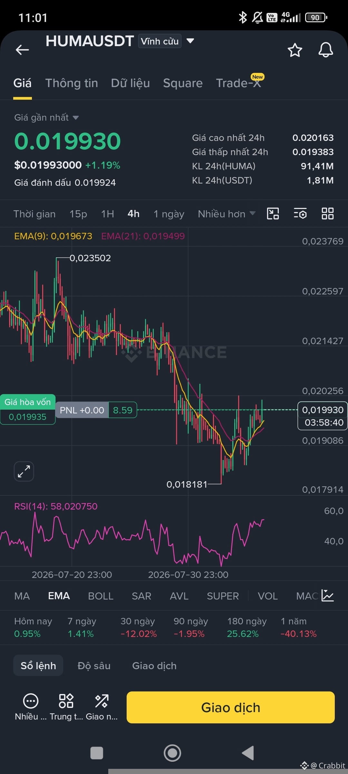Select 1 ngày timeframe

click(169, 214)
